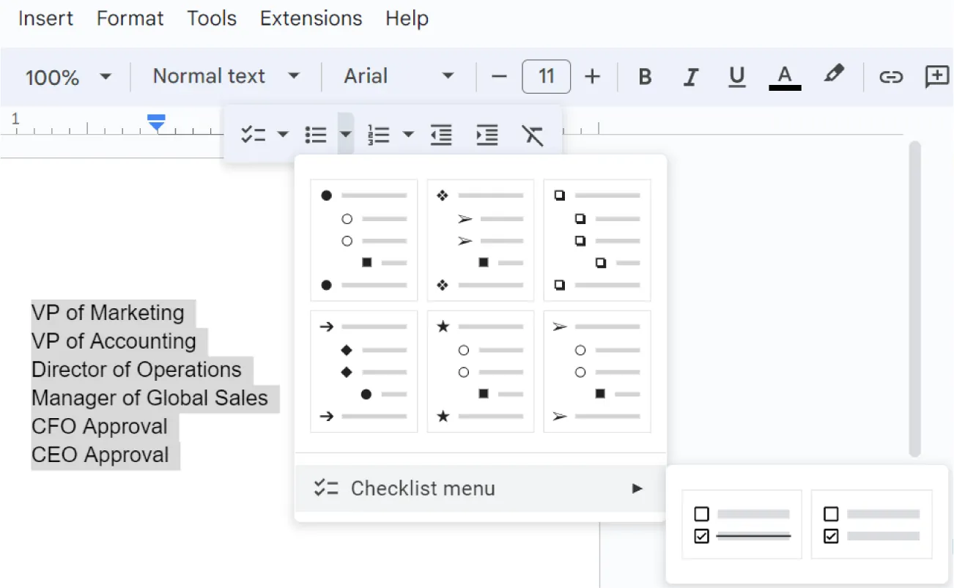Apply italic formatting

(x=690, y=76)
